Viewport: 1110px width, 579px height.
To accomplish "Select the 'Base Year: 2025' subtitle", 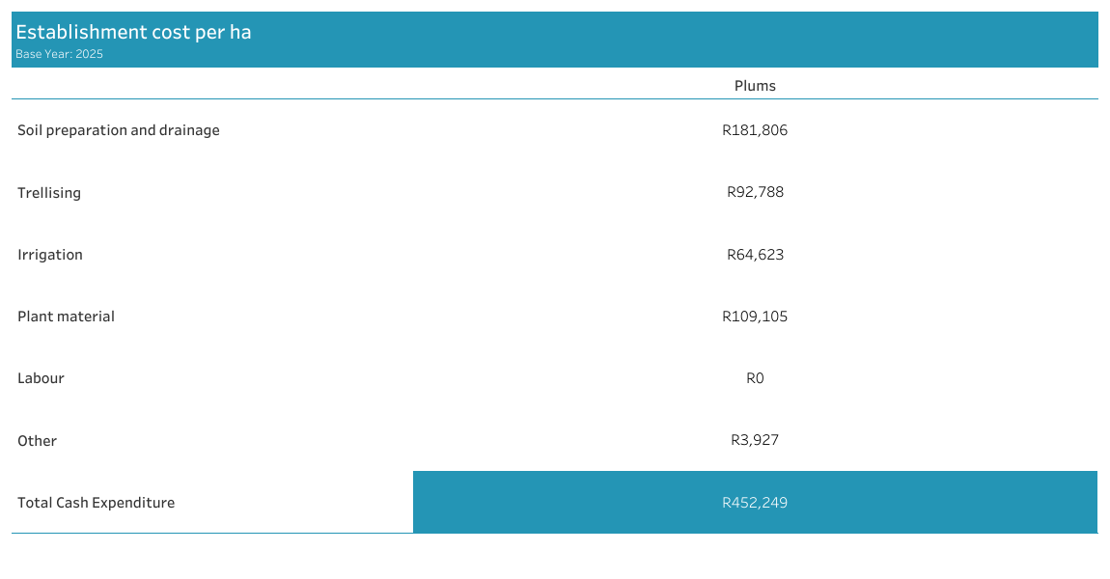I will click(59, 54).
